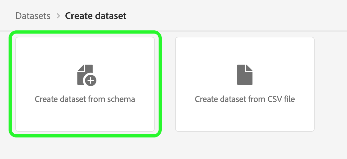Click the blank space above the schema card icon

(85, 51)
